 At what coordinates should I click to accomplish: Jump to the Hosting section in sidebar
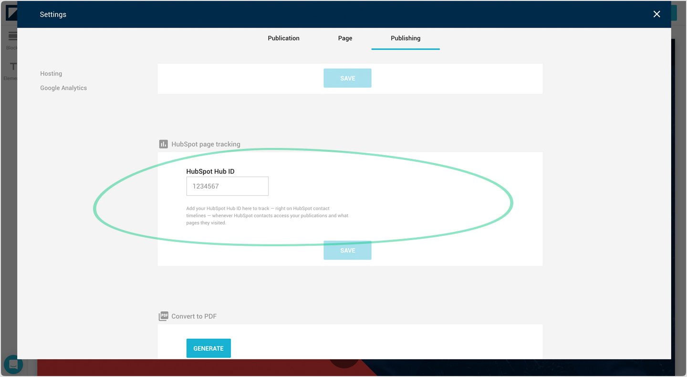(51, 73)
